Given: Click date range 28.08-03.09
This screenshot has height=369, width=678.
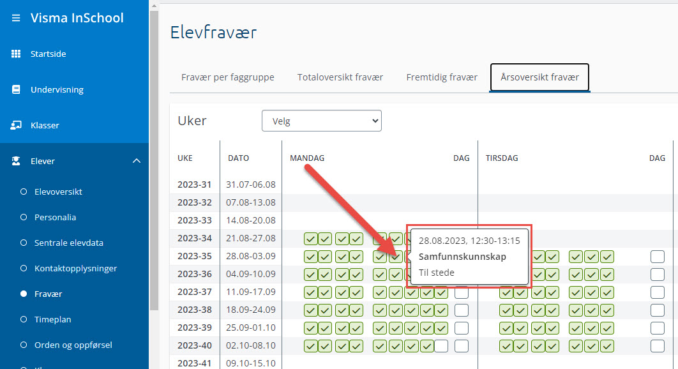Looking at the screenshot, I should point(251,257).
